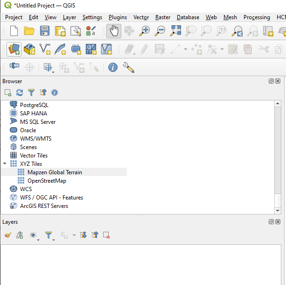Viewport: 286px width, 285px height.
Task: Select OpenStreetMap under XYZ Tiles
Action: pos(47,181)
